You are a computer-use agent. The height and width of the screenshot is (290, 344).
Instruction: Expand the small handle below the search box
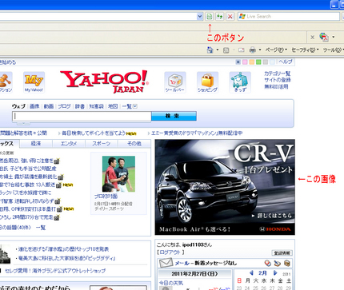pos(23,123)
